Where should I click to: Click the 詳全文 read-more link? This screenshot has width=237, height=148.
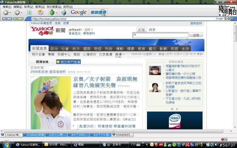[129, 119]
